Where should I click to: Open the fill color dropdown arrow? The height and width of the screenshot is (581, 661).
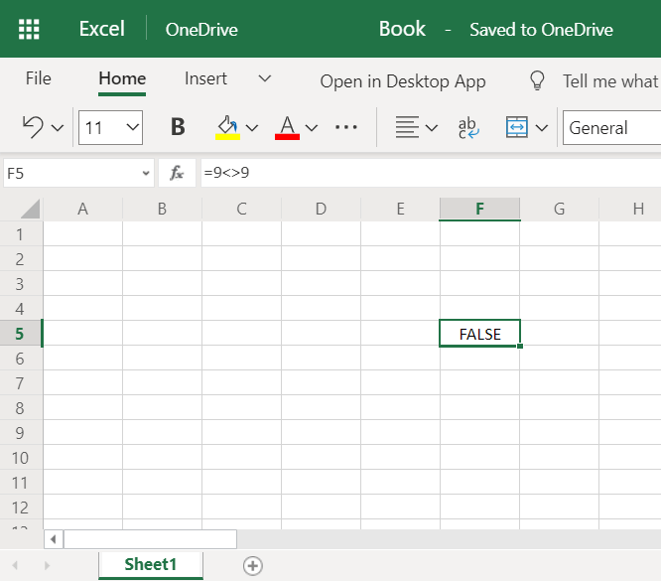[x=252, y=127]
